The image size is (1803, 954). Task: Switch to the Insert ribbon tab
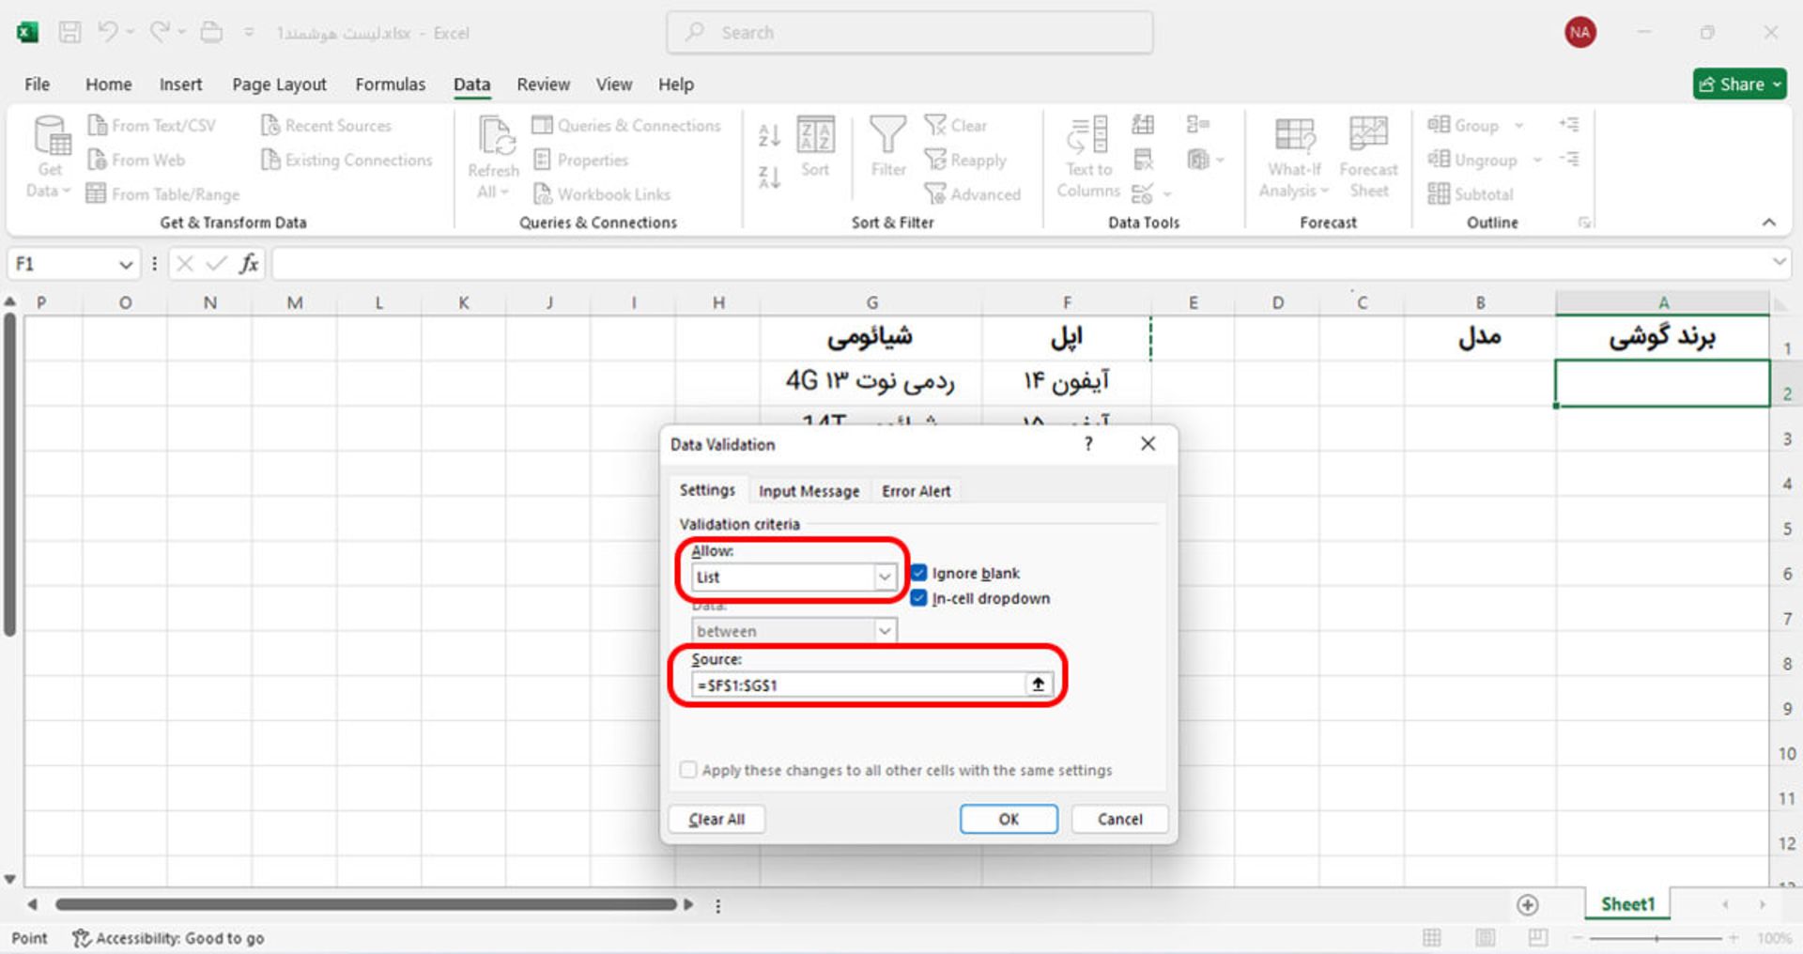(x=180, y=85)
